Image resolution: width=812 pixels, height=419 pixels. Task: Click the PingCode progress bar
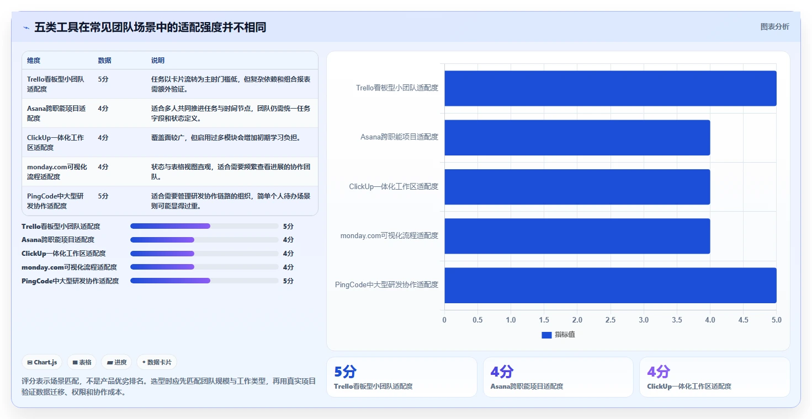[204, 281]
